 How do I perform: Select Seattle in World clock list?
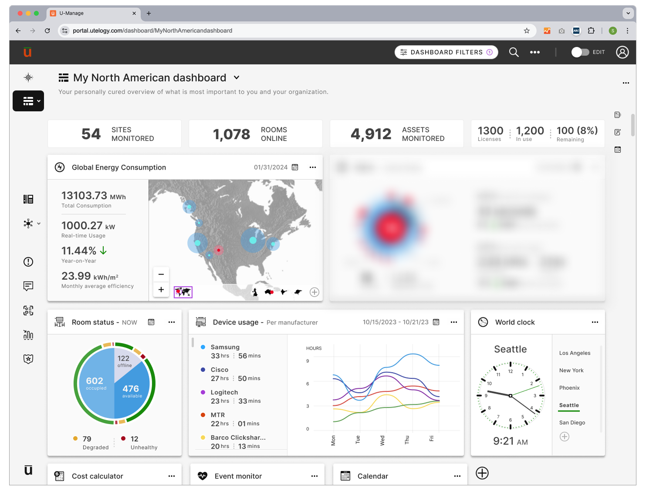coord(569,405)
